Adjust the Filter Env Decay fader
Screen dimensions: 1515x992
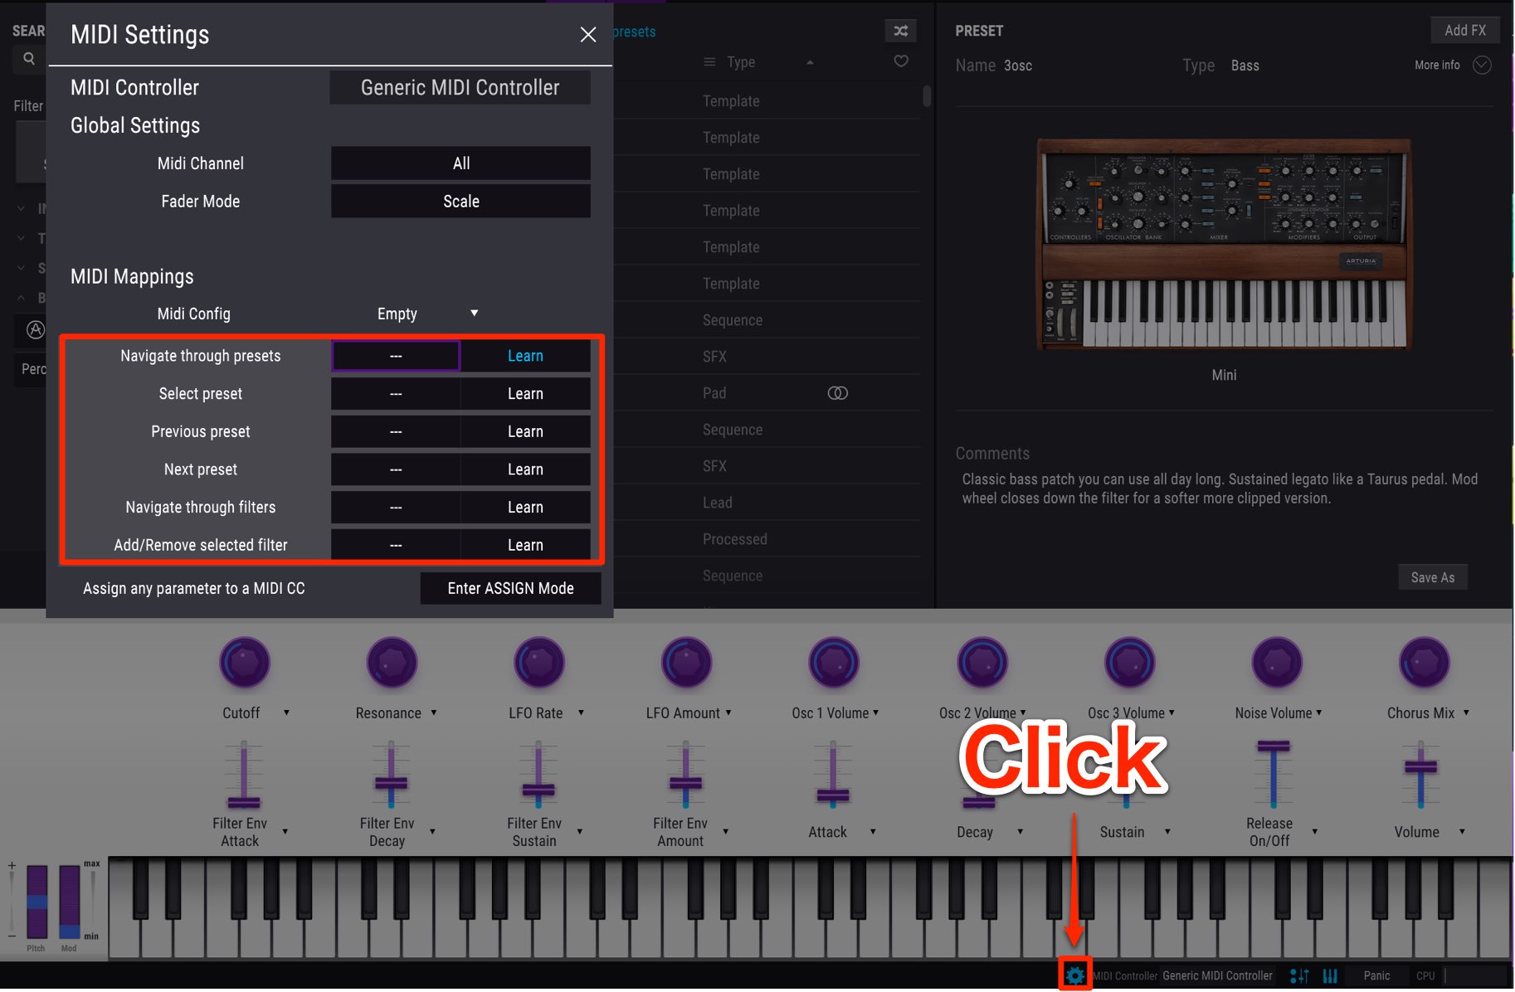[391, 782]
